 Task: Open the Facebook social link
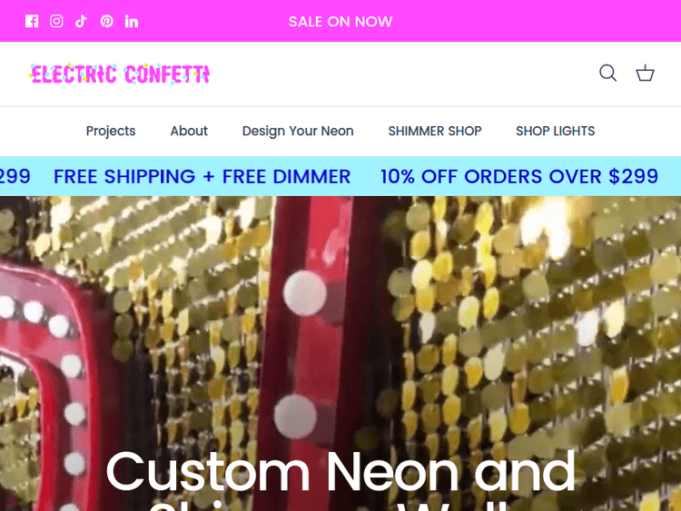click(x=32, y=21)
